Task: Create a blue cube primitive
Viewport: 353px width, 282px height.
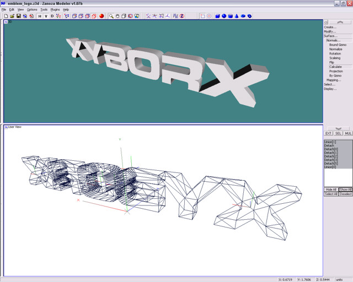Action: click(x=217, y=16)
